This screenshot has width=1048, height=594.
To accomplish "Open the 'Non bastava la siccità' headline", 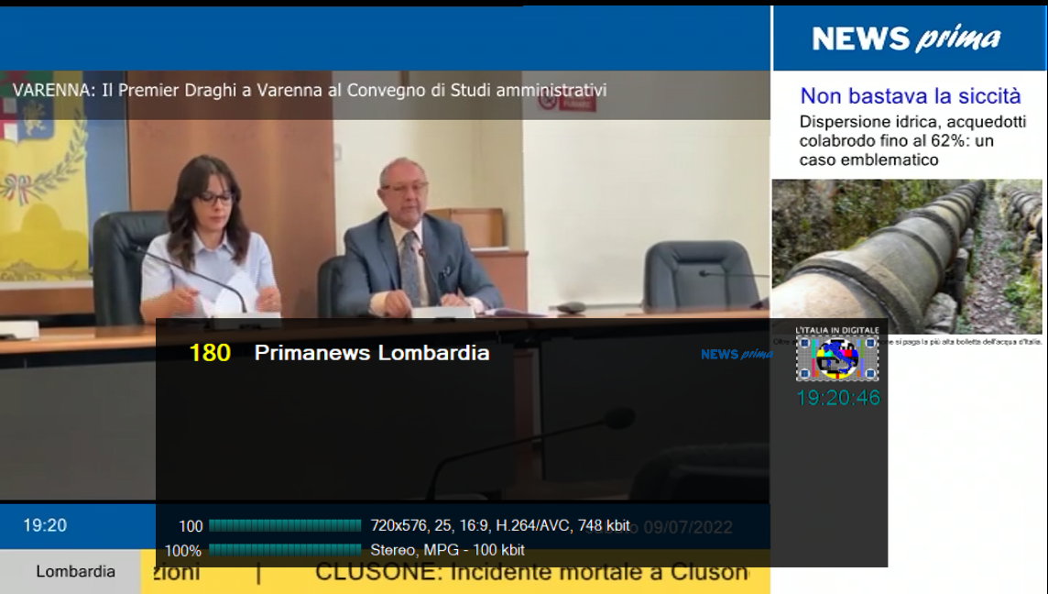I will 911,96.
